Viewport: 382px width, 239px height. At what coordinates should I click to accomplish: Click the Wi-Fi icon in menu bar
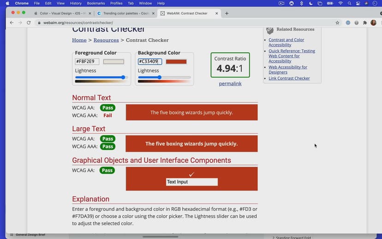pos(340,3)
